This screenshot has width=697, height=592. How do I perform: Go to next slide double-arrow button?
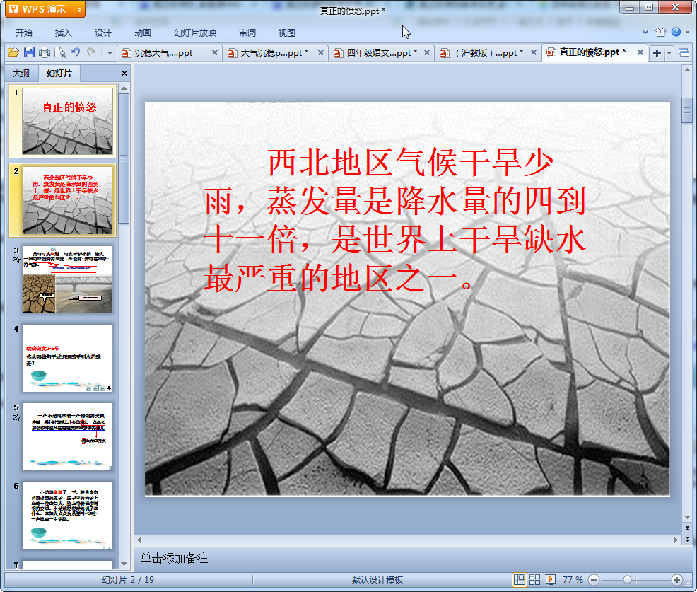coord(687,539)
